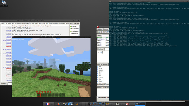Click the Hôte input field
Screen dimensions: 189x106
106,36
